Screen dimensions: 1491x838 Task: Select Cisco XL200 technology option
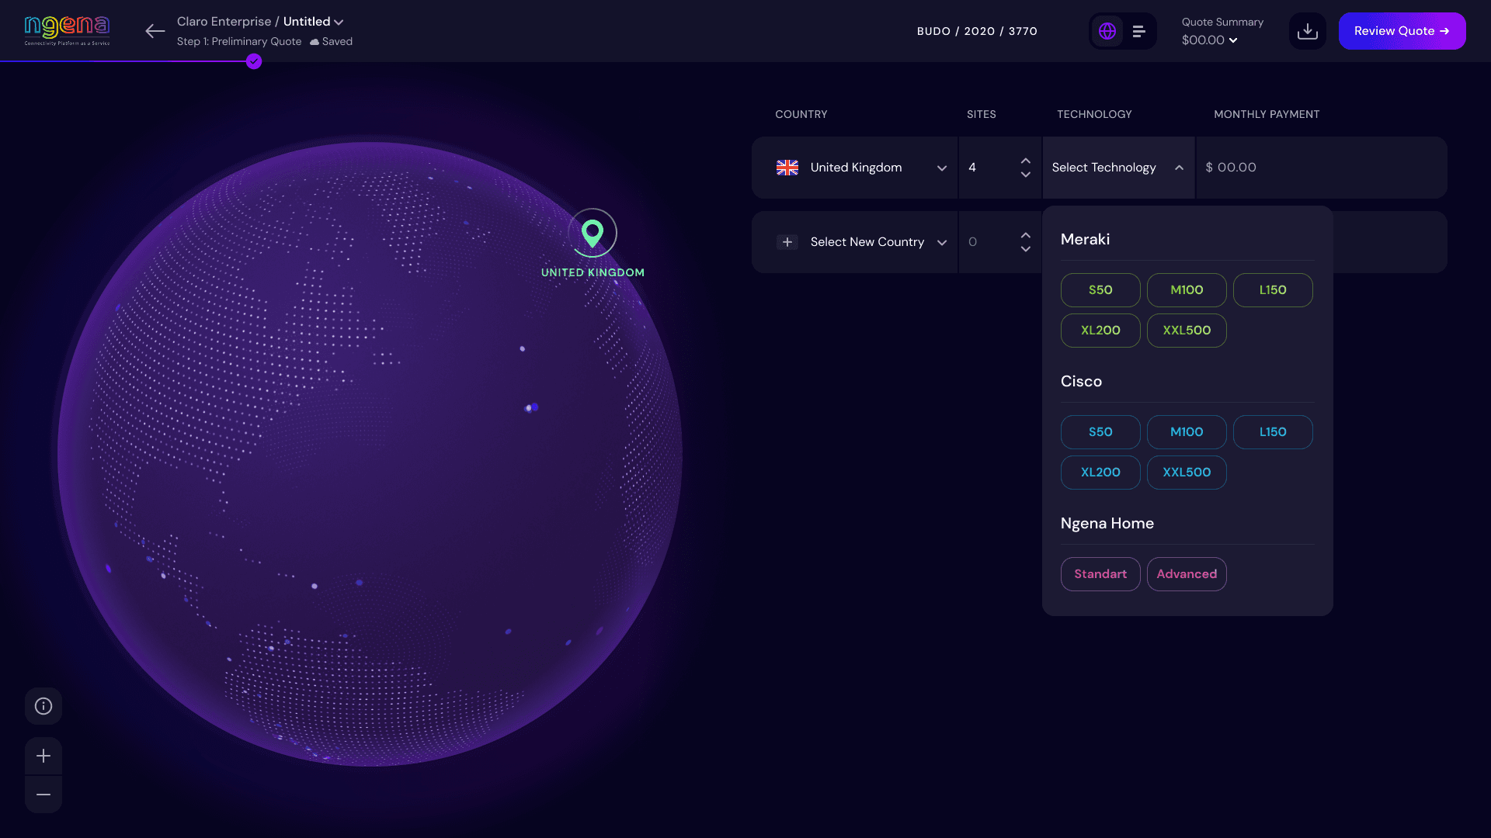coord(1100,473)
